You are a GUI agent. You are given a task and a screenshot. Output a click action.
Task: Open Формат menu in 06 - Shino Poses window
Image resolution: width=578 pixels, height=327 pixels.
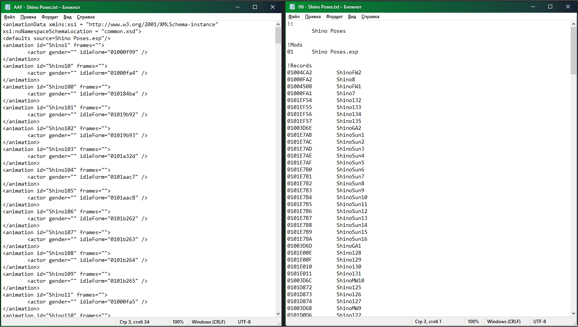[334, 17]
